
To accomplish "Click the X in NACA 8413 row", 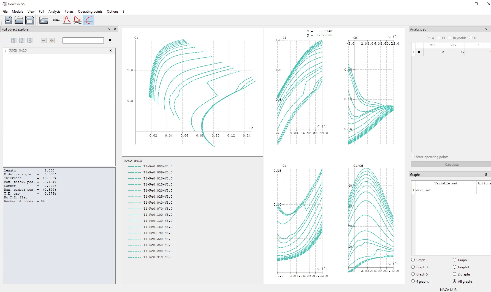I will pos(111,51).
